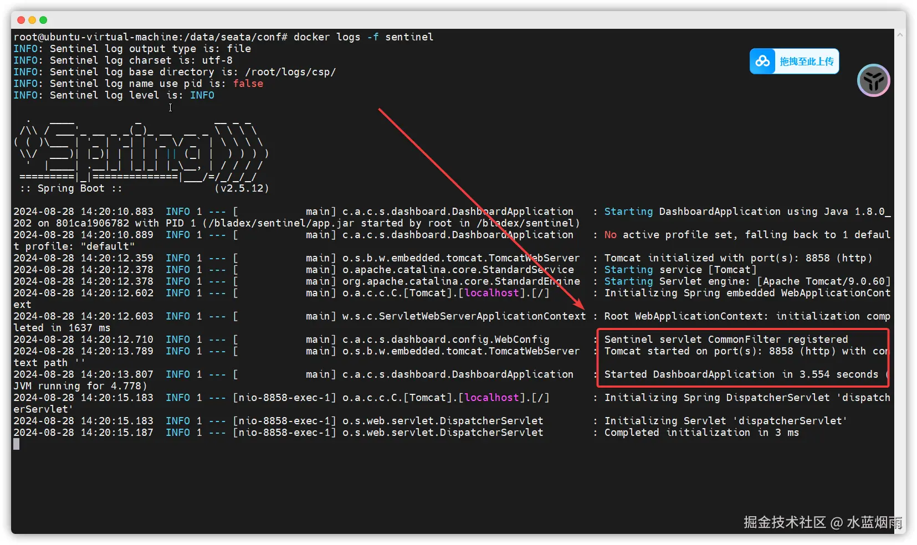
Task: Click the ':: Spring Boot ::' banner label
Action: [x=71, y=188]
